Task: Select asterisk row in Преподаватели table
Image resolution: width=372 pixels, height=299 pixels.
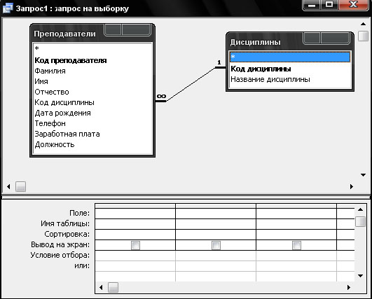Action: coord(92,48)
